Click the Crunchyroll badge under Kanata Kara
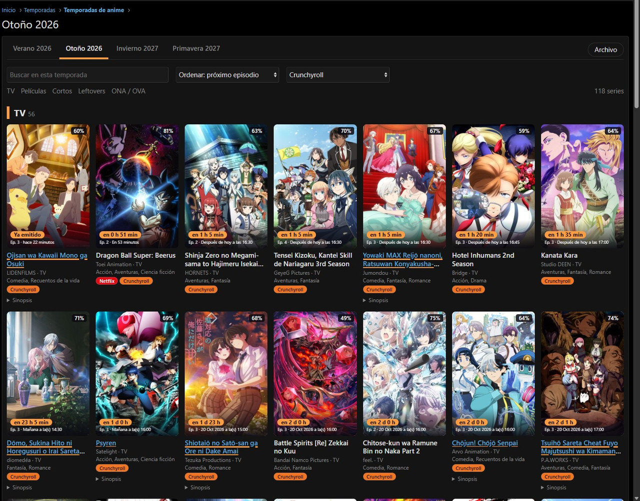 557,281
